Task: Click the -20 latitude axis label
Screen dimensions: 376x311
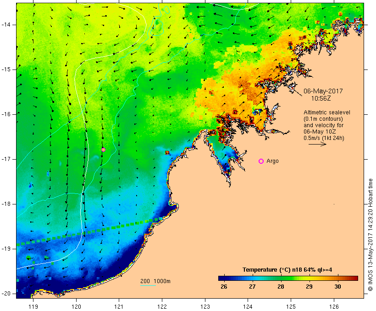Action: tap(6, 294)
